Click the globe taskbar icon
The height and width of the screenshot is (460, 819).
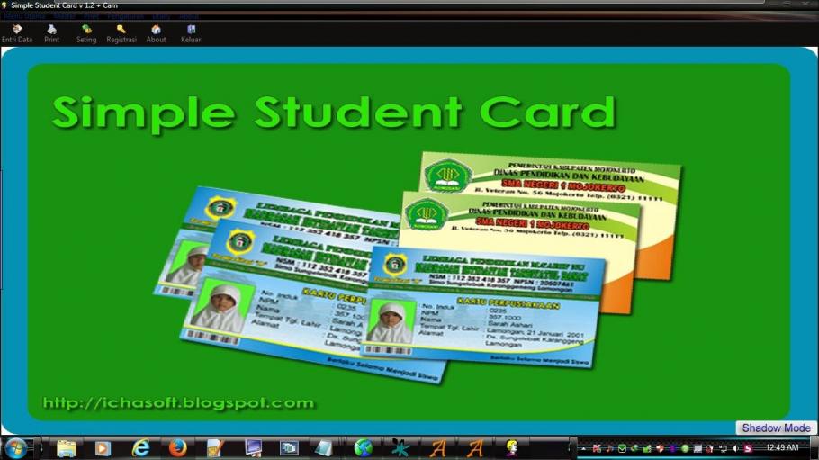(x=363, y=448)
